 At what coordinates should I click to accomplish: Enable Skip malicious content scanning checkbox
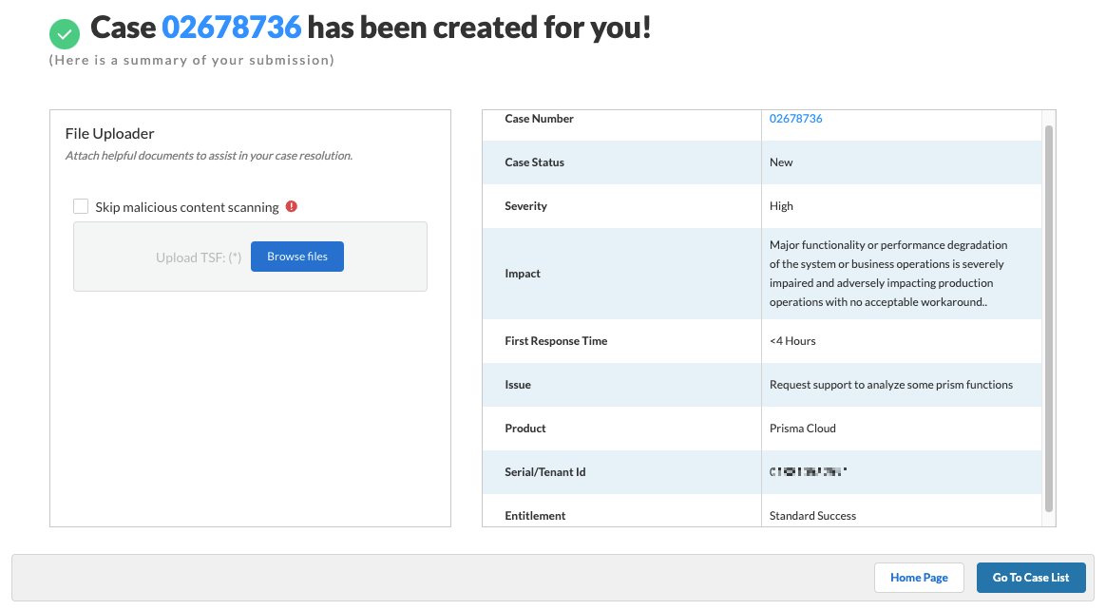[x=81, y=207]
